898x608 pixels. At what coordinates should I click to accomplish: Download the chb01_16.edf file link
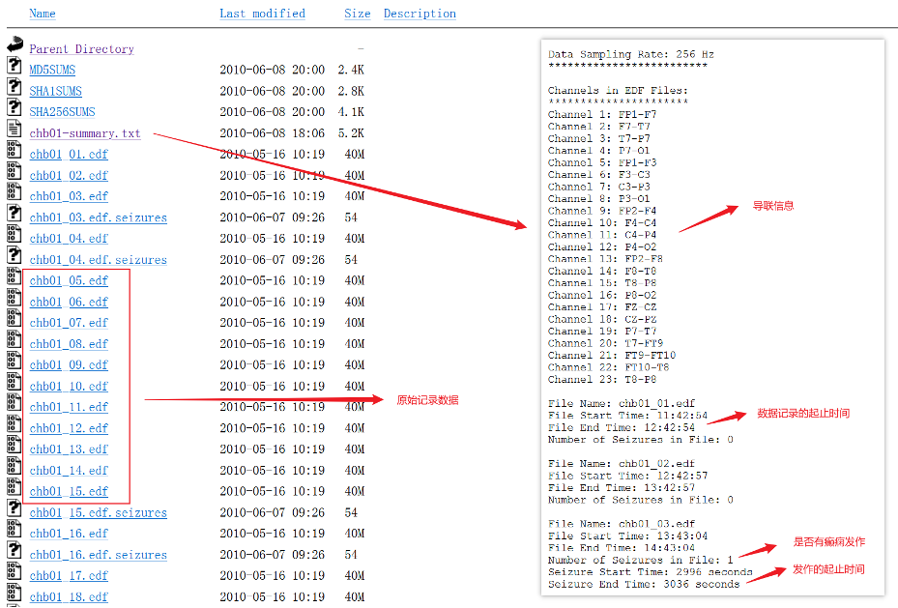coord(69,534)
